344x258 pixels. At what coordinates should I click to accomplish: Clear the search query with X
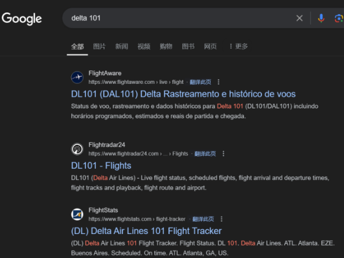(300, 18)
